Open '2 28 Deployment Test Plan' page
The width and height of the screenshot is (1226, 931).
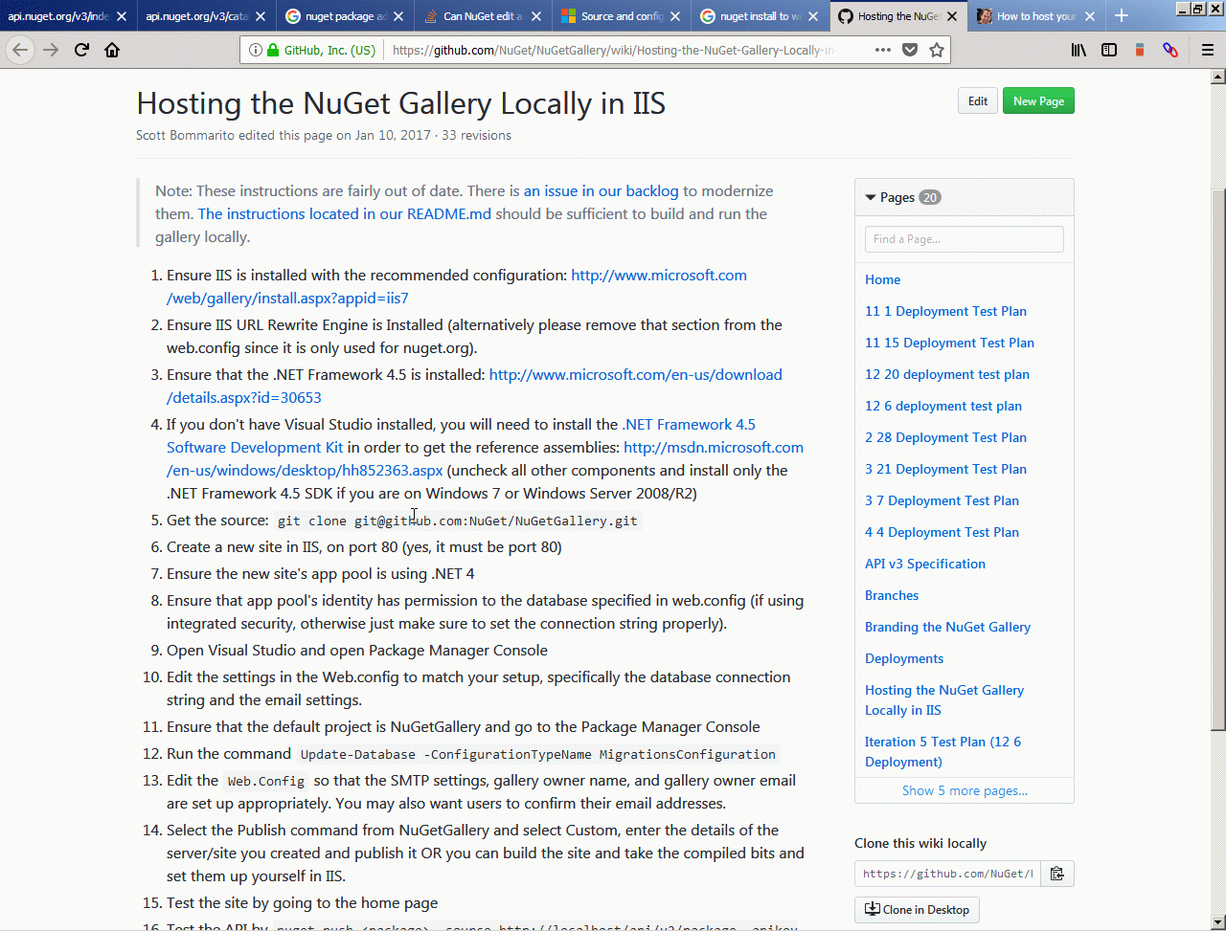pos(945,437)
